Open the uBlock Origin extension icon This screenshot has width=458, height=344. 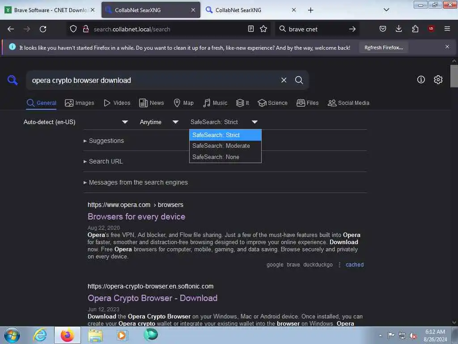(x=431, y=29)
